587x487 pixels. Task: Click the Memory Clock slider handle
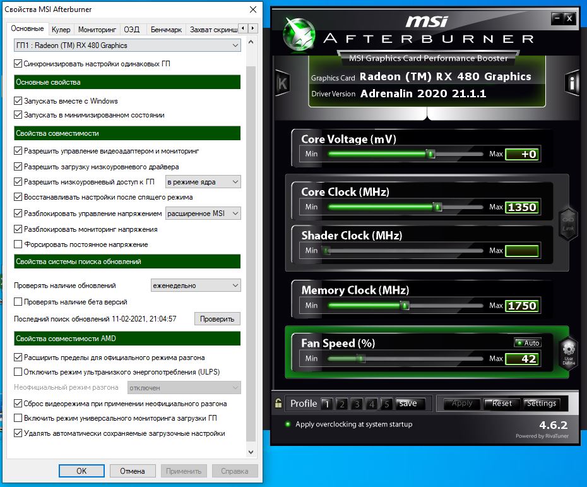405,305
